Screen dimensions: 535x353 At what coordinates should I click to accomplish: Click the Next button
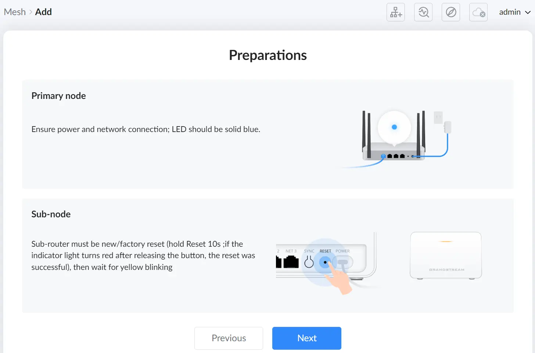307,338
